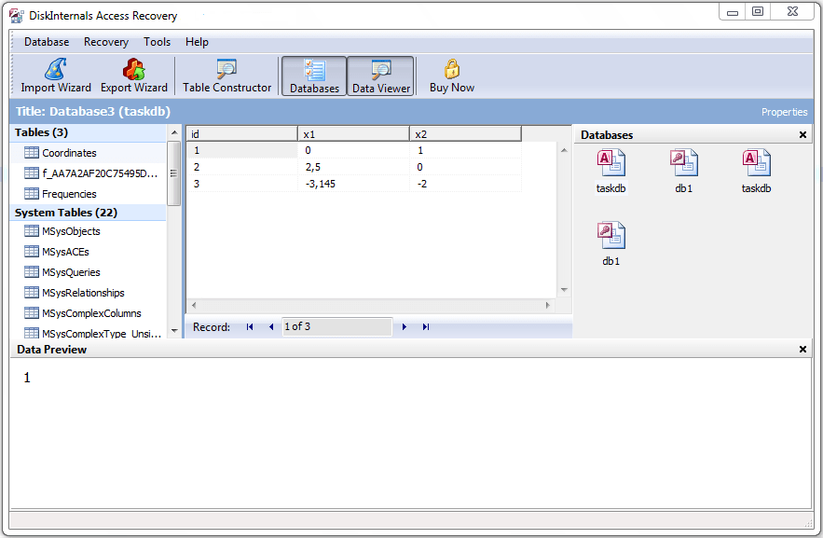823x538 pixels.
Task: Close the Data Preview panel
Action: (802, 349)
